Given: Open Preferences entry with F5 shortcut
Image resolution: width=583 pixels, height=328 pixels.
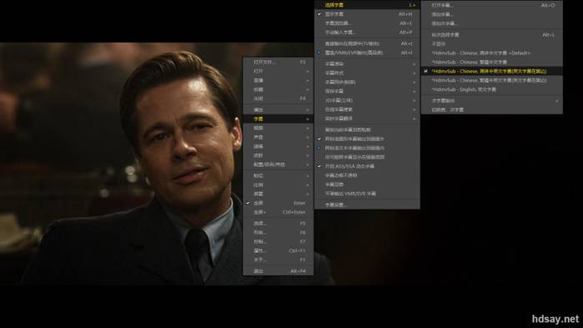Looking at the screenshot, I should point(278,224).
